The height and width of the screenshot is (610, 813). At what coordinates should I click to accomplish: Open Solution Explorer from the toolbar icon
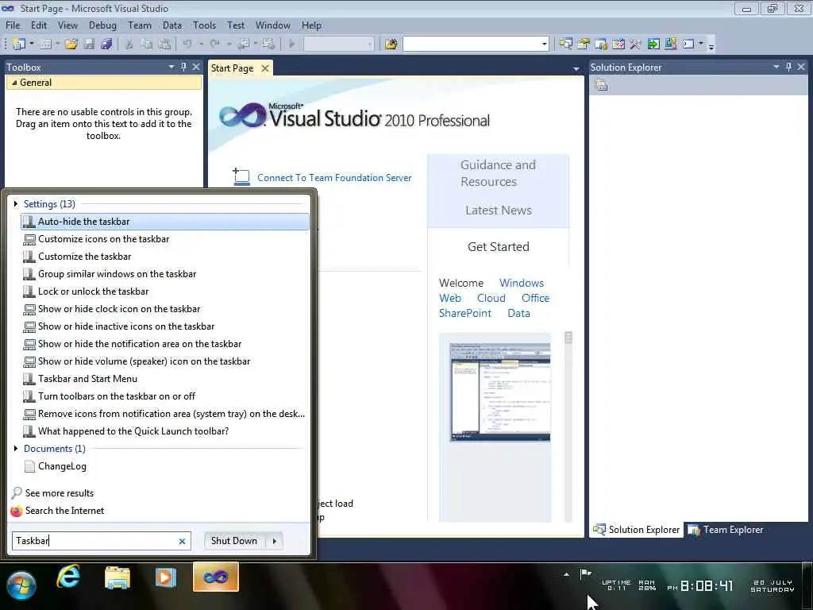(x=565, y=44)
